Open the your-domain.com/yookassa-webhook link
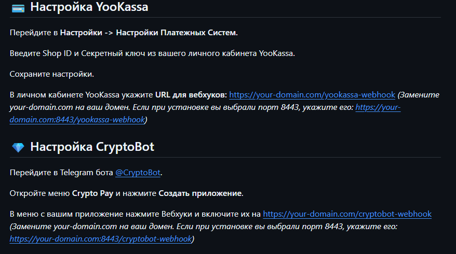This screenshot has height=254, width=456. coord(312,95)
